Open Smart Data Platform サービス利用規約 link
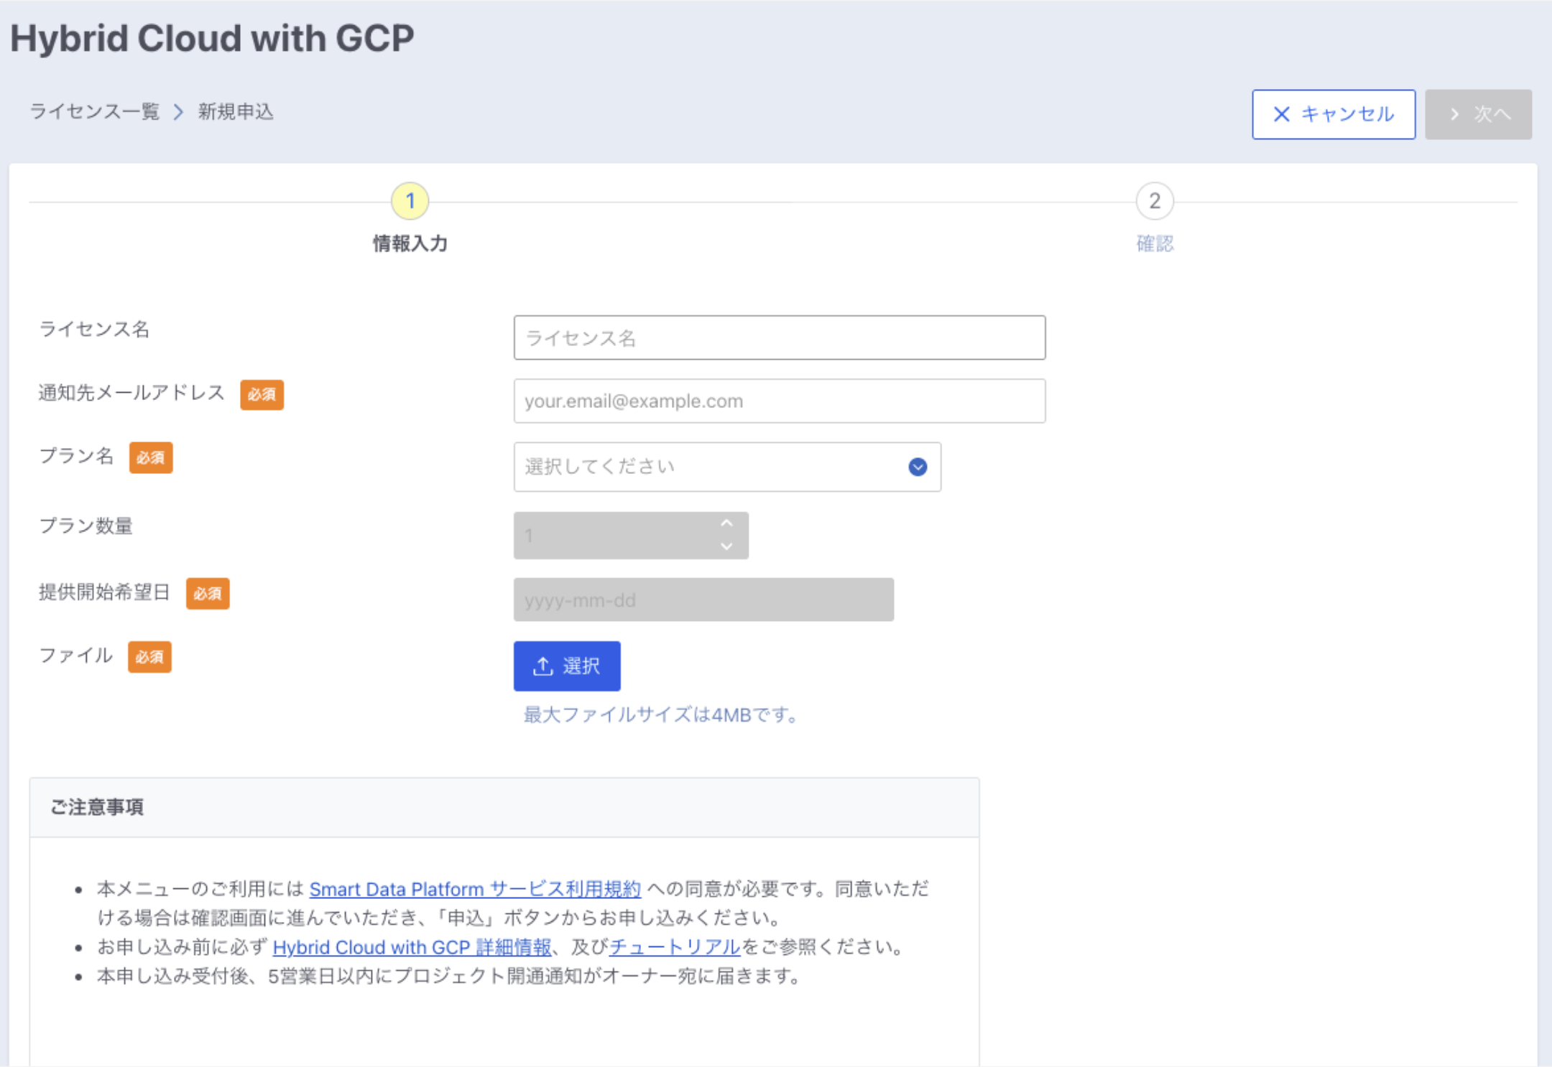This screenshot has height=1067, width=1552. click(474, 889)
